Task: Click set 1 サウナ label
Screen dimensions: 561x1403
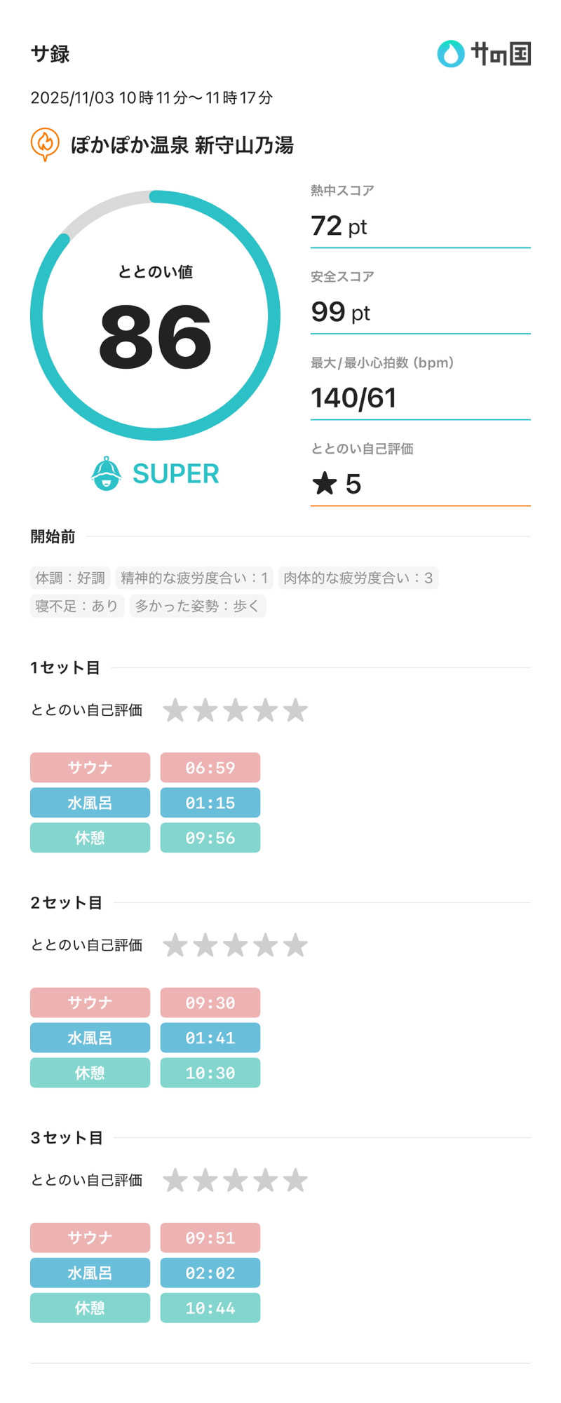Action: coord(90,767)
